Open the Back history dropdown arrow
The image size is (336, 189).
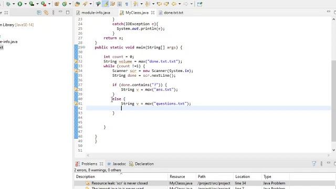[x=180, y=4]
